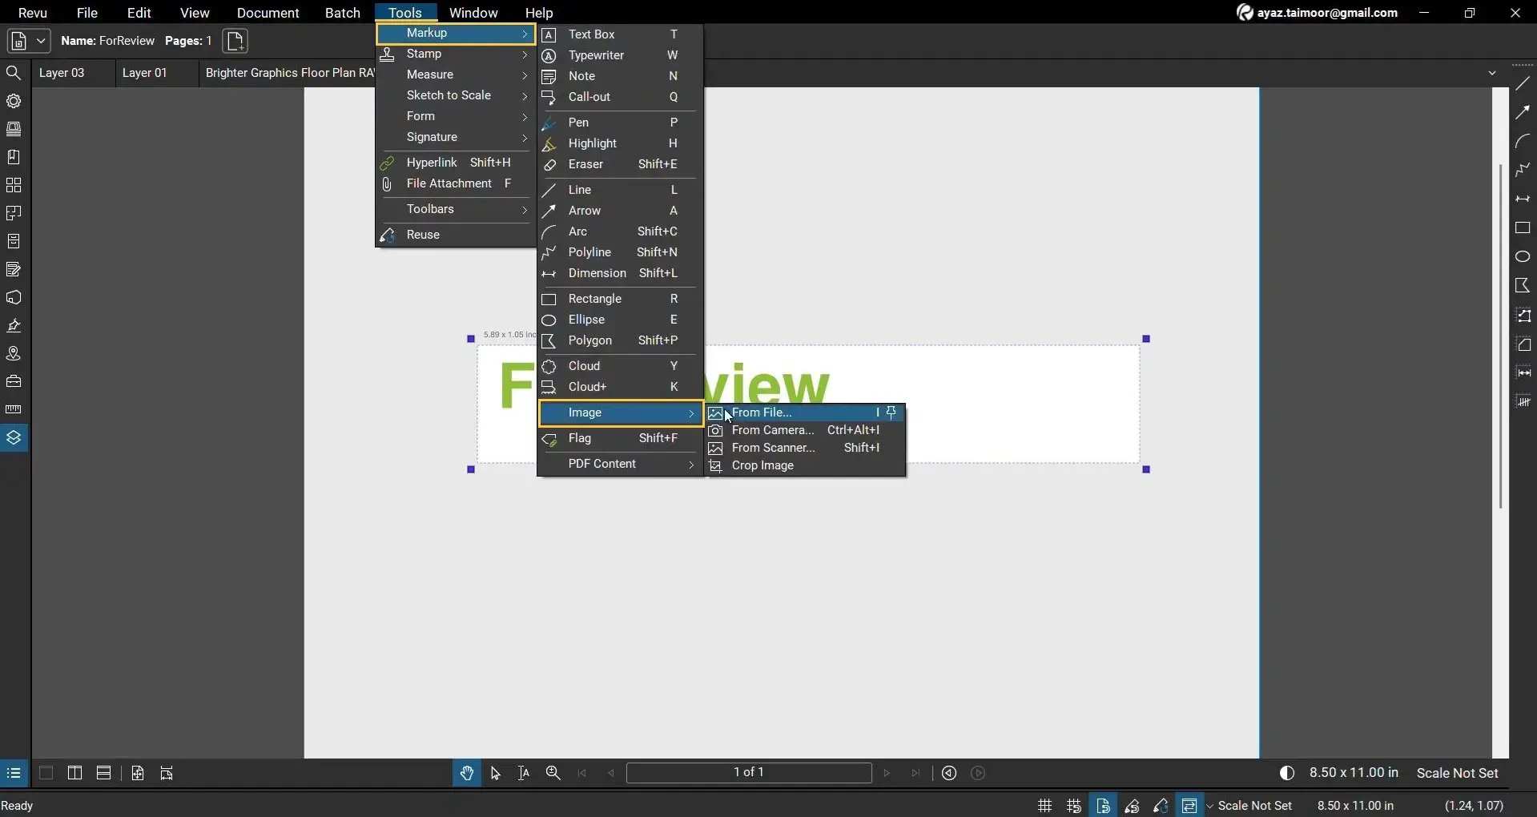Screen dimensions: 1537x817
Task: Select Hyperlink in Tools menu
Action: coord(455,163)
